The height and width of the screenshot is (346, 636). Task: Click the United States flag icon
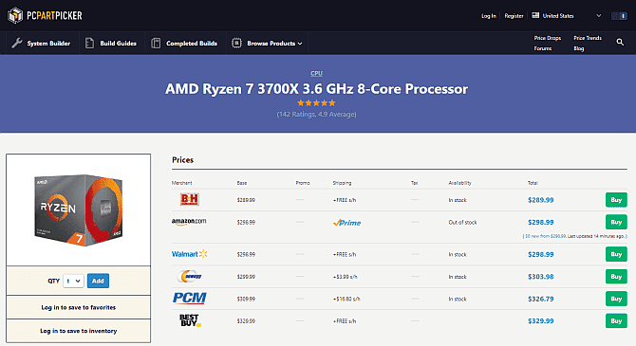535,15
